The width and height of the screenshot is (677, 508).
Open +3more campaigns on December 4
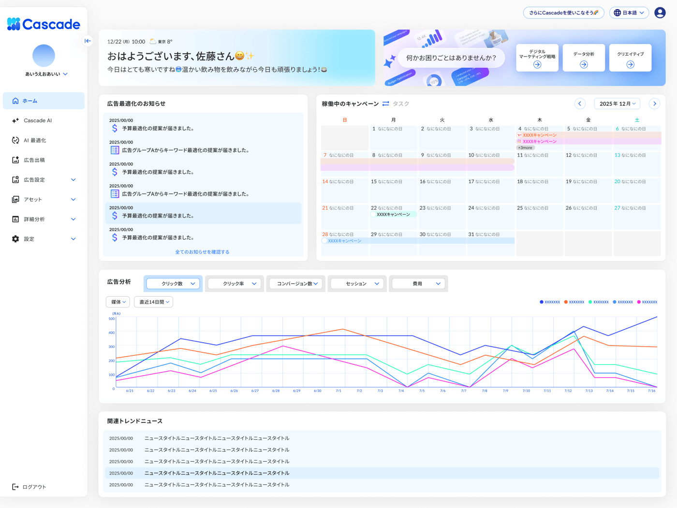pos(525,148)
